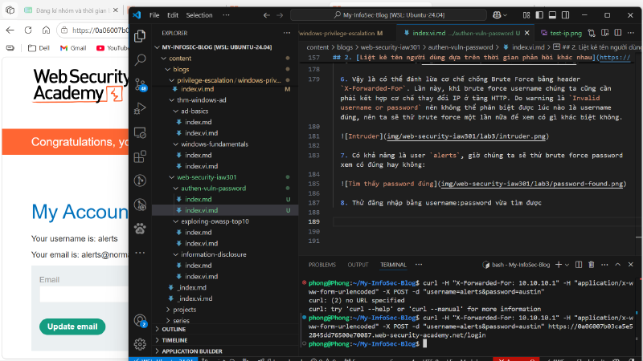This screenshot has width=643, height=361.
Task: Open Explorer views and more actions menu
Action: coord(287,33)
